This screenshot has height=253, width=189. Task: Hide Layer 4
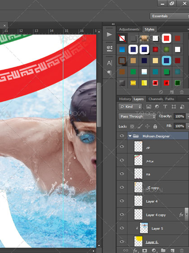pyautogui.click(x=122, y=201)
